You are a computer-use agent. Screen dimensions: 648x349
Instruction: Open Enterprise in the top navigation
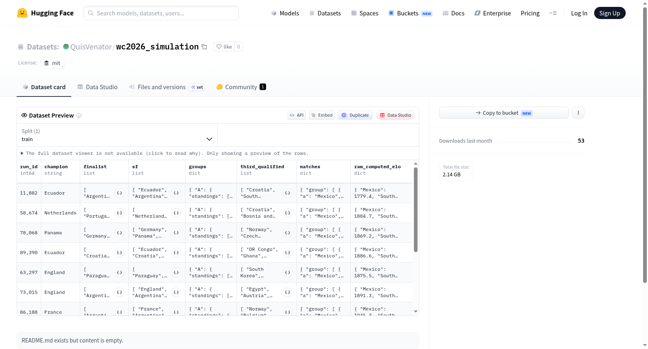click(x=492, y=13)
